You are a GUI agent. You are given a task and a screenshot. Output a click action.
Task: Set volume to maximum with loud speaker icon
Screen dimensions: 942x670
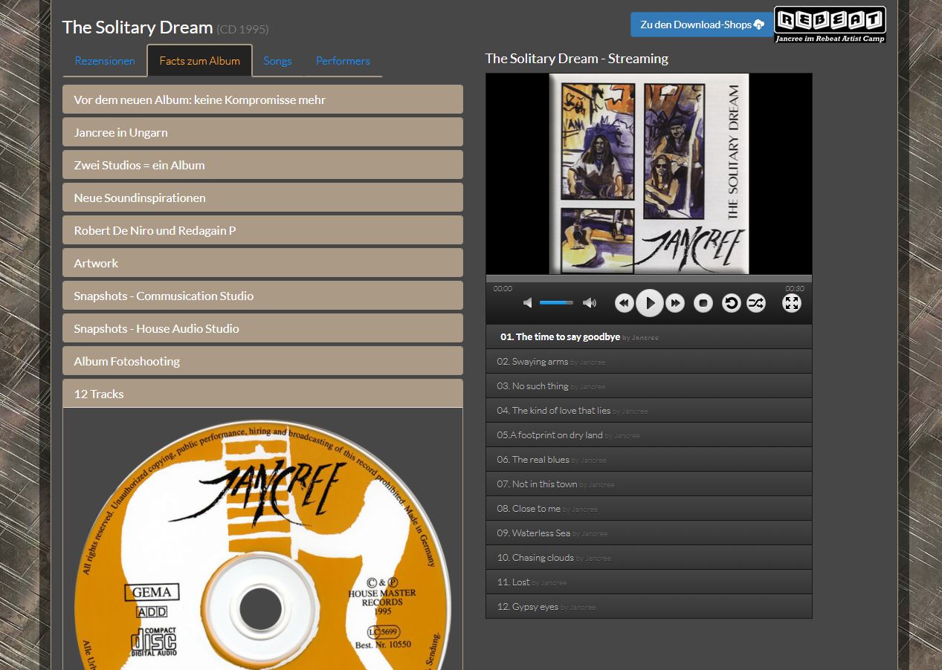pyautogui.click(x=590, y=303)
